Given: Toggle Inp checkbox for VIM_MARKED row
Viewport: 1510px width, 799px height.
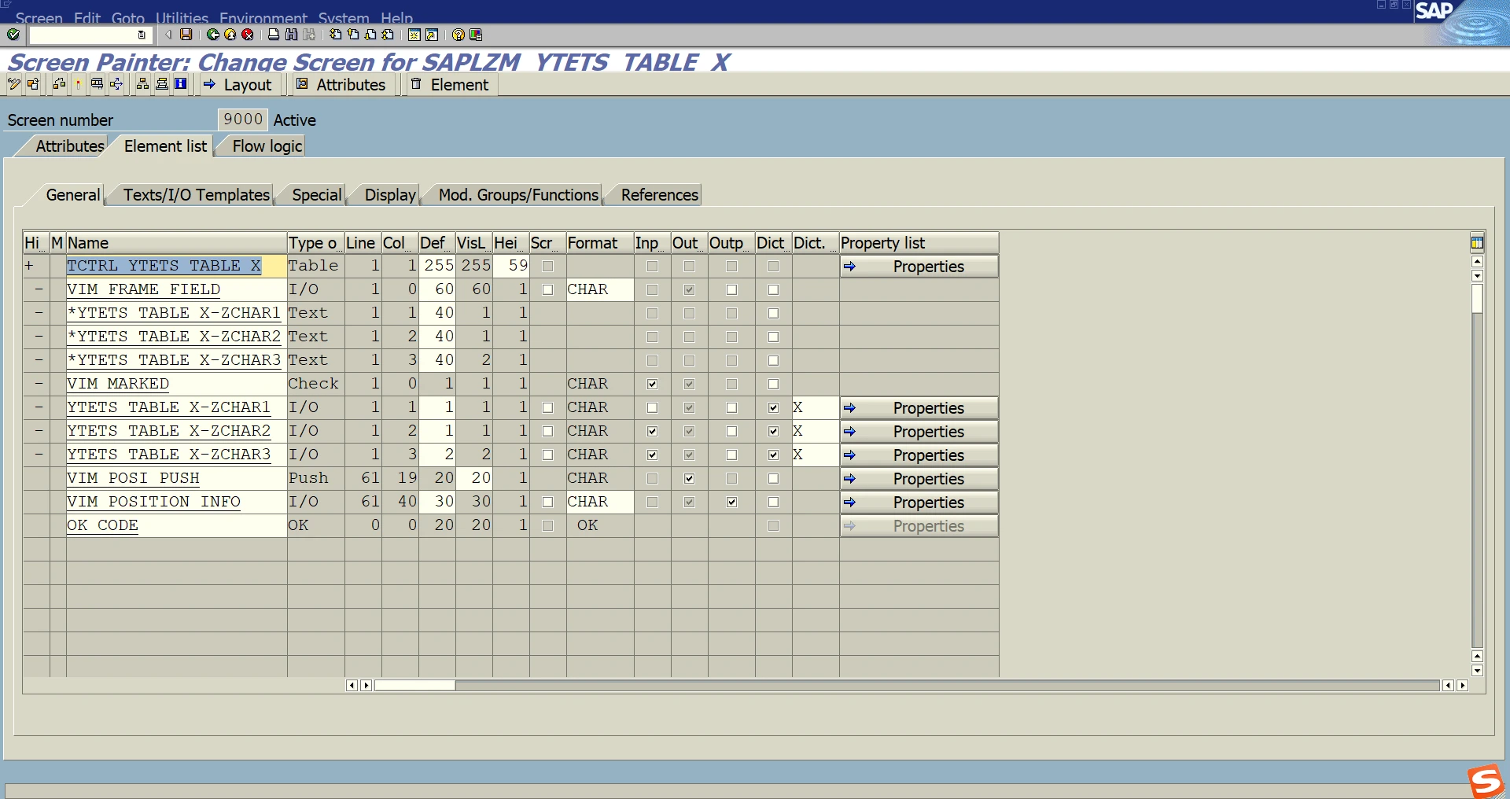Looking at the screenshot, I should [x=652, y=385].
